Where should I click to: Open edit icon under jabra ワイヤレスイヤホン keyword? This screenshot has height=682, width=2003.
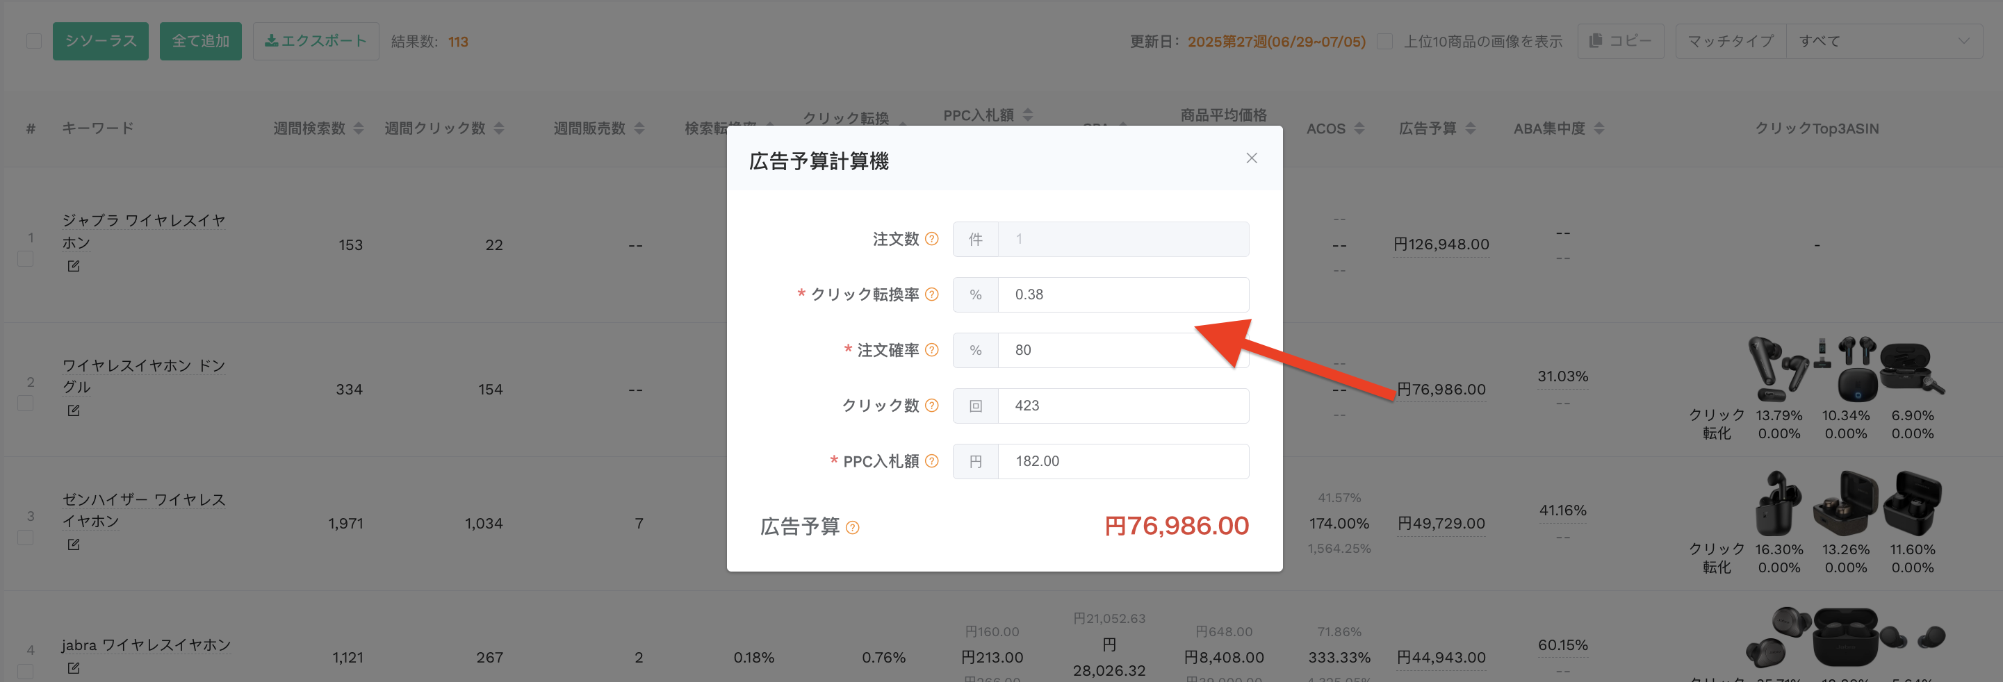pyautogui.click(x=73, y=668)
